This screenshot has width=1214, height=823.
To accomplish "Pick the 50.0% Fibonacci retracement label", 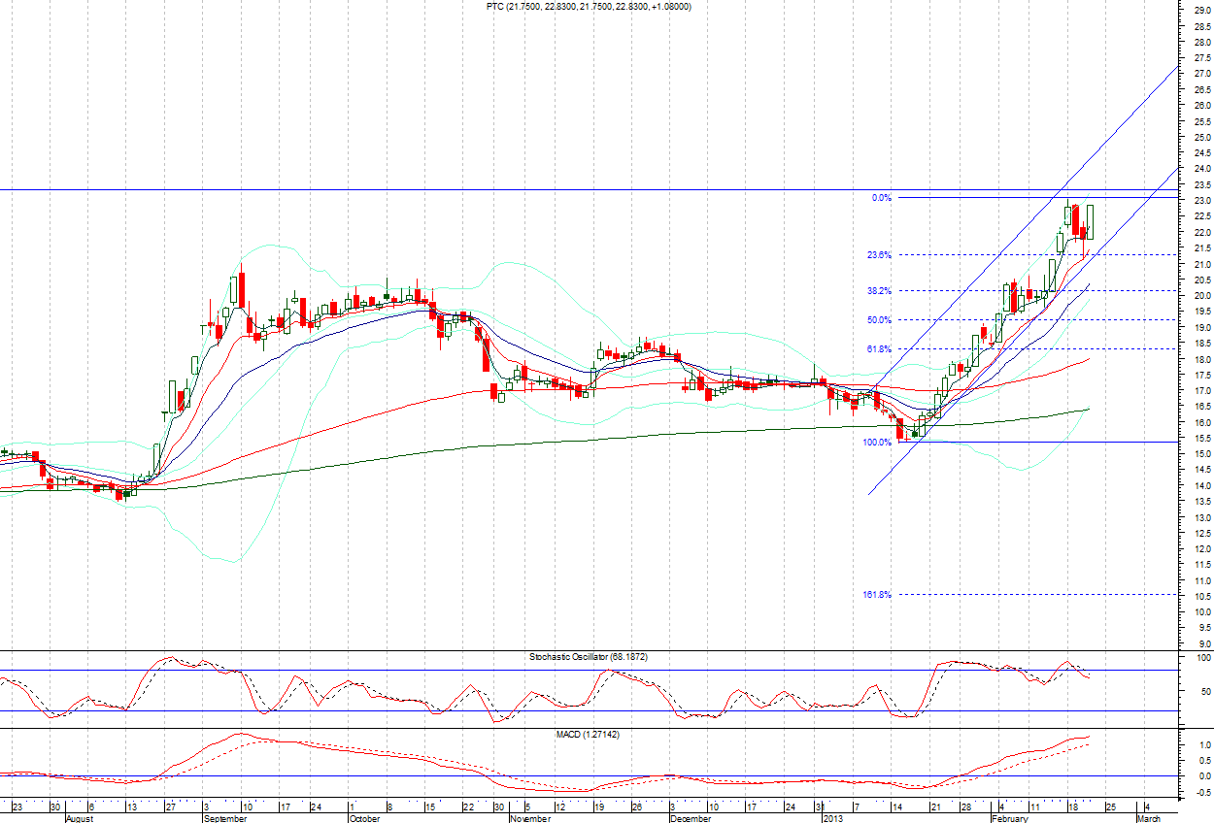I will pyautogui.click(x=879, y=320).
